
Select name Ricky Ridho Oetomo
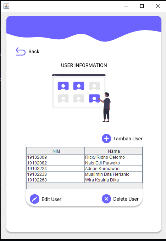coord(114,157)
